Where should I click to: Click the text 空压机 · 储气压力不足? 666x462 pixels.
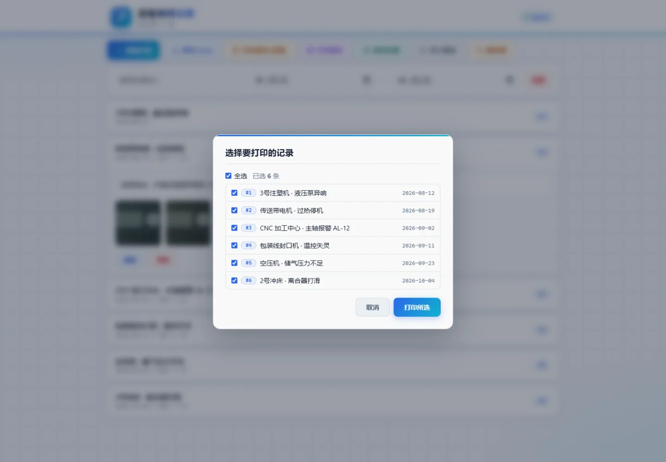click(x=291, y=263)
